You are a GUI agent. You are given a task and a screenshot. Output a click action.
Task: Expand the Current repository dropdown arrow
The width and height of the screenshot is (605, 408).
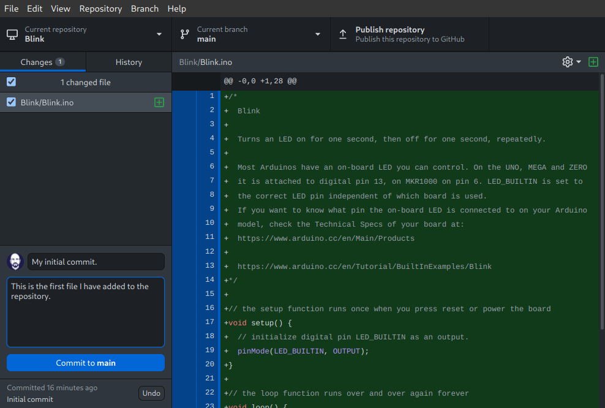pyautogui.click(x=159, y=34)
